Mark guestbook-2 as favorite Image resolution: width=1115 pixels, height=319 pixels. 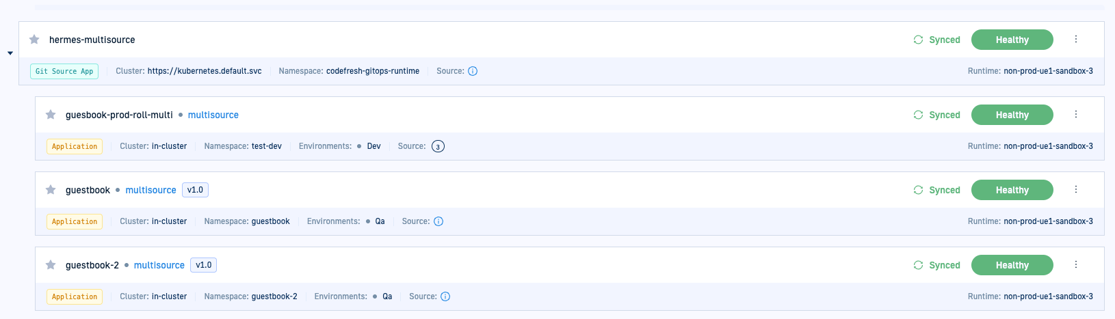pos(51,265)
